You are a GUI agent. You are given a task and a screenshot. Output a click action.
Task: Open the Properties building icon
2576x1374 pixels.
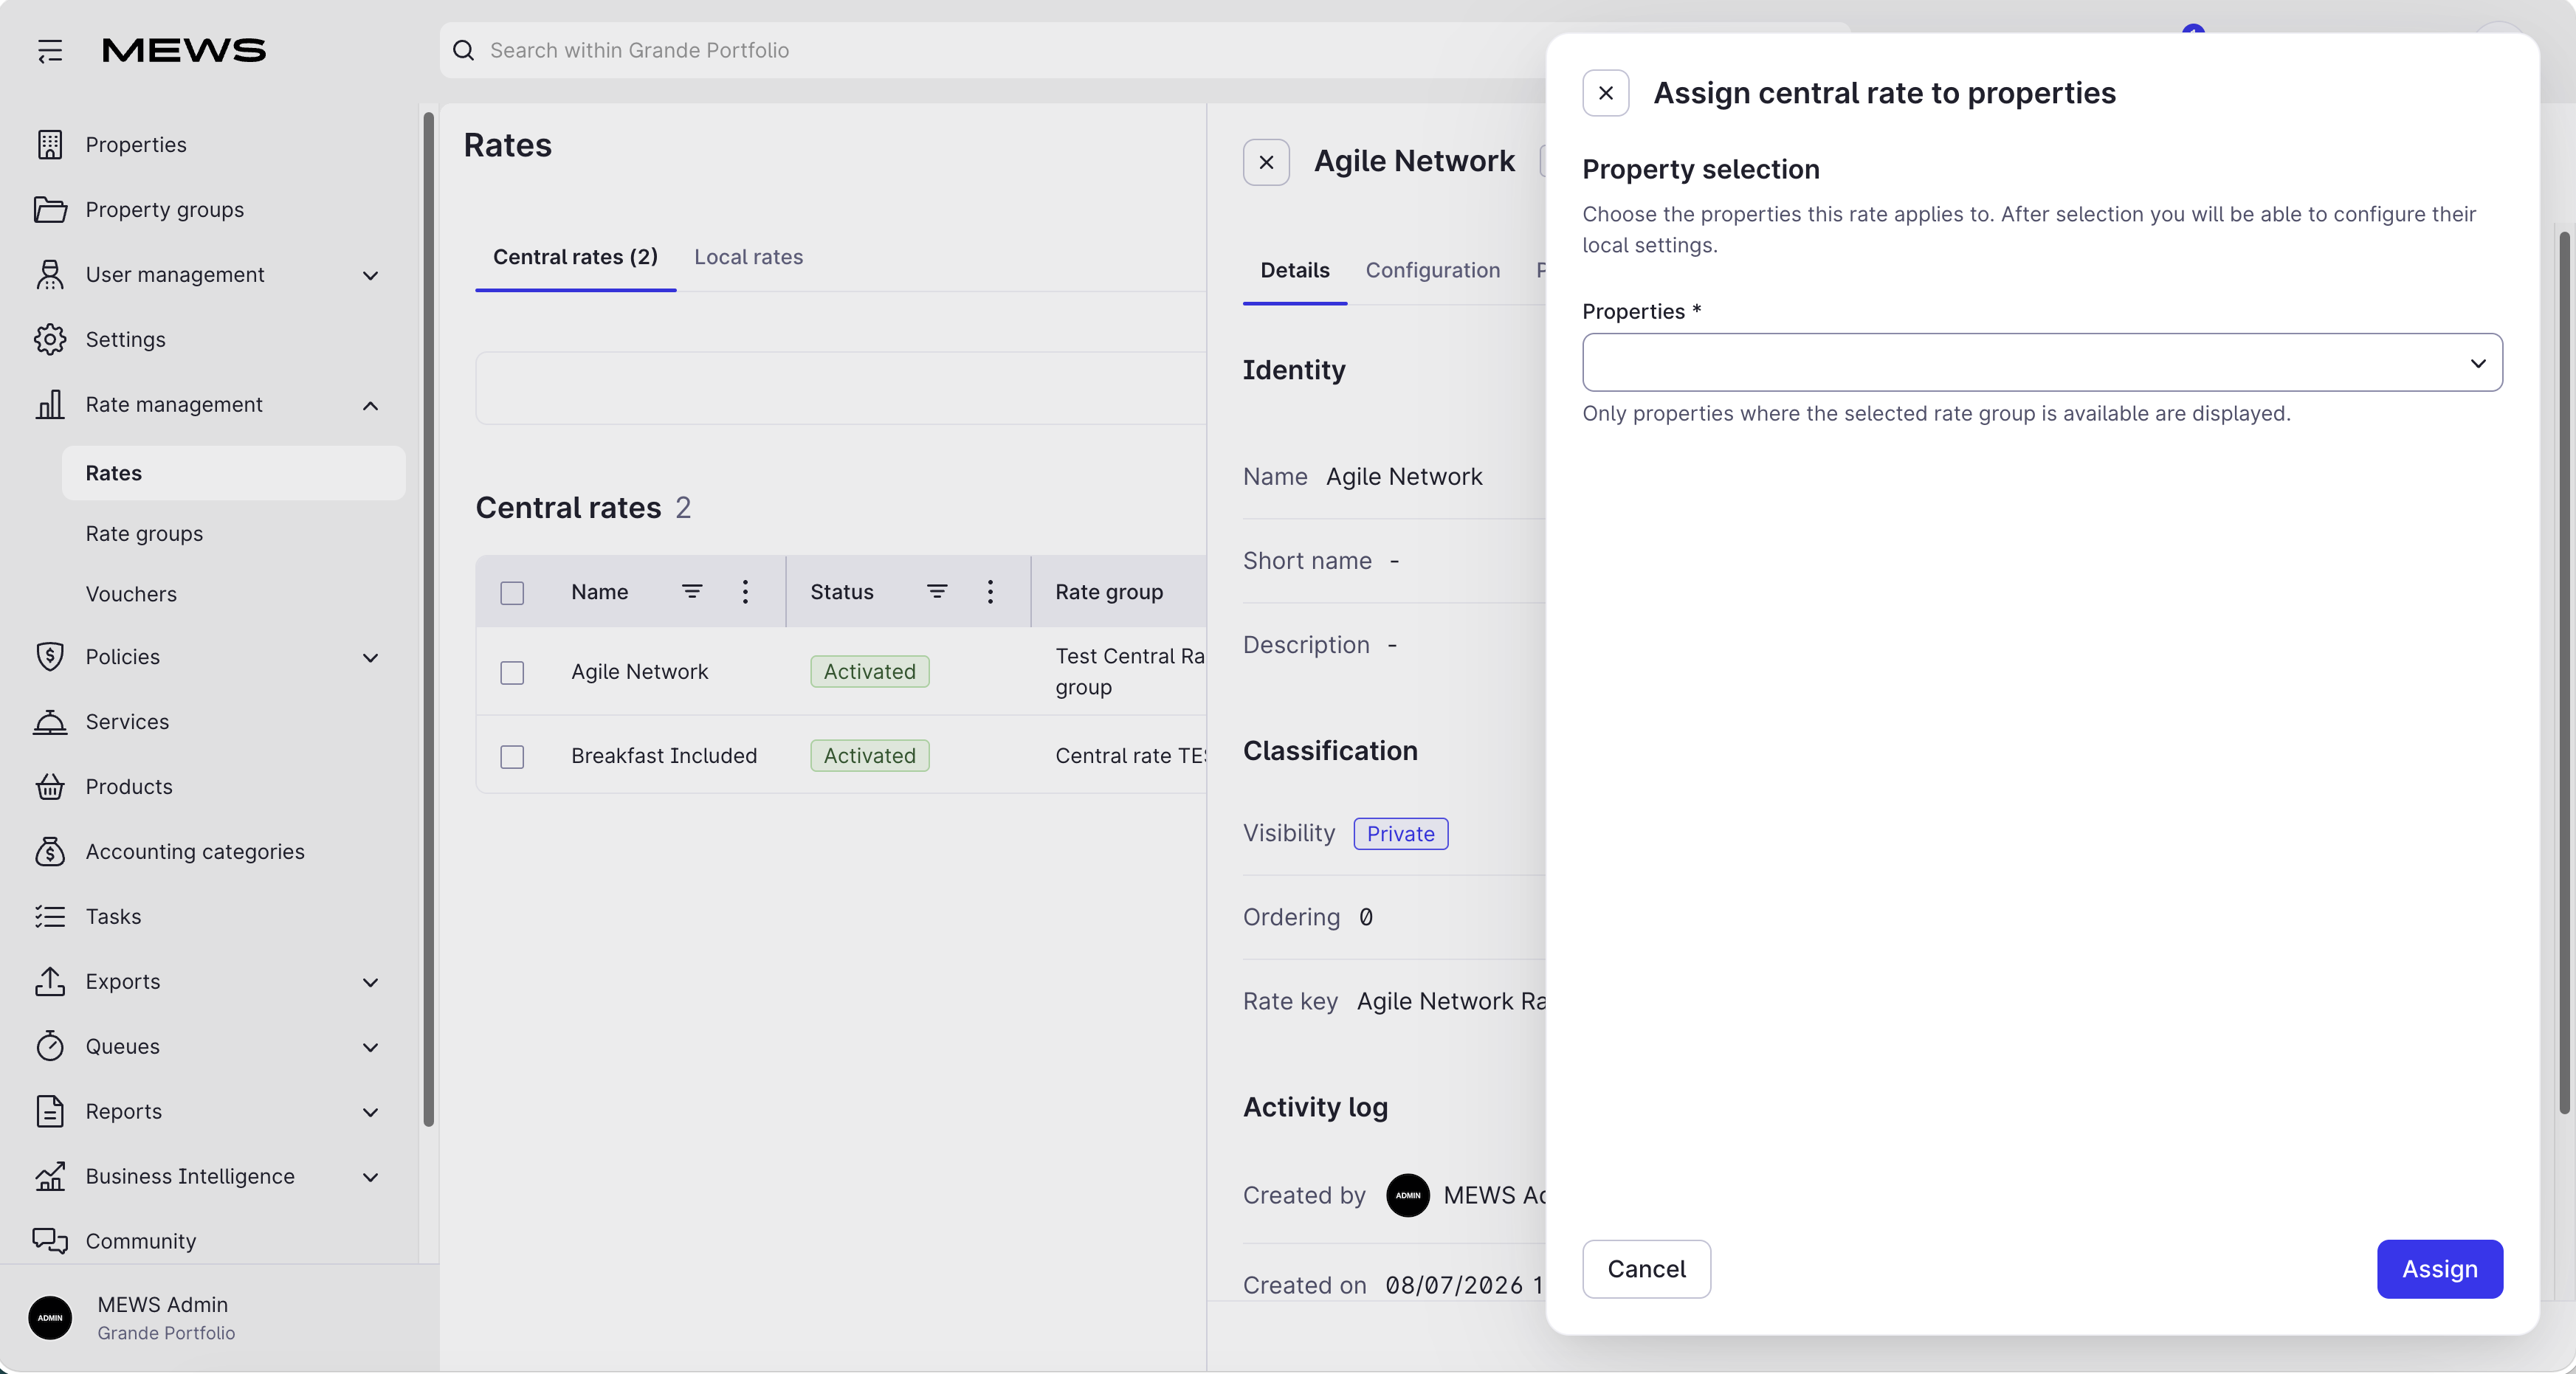click(x=49, y=144)
